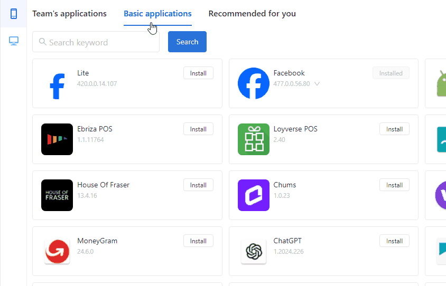
Task: Open the Recommended for you tab
Action: pyautogui.click(x=252, y=14)
